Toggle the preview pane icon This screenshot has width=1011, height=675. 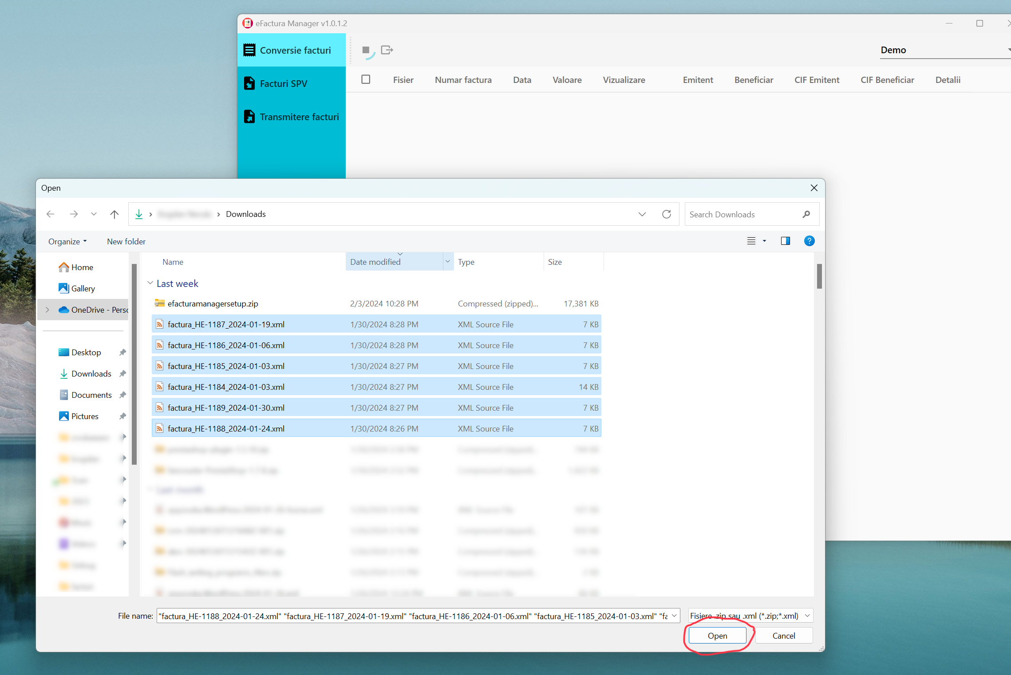[x=785, y=241]
